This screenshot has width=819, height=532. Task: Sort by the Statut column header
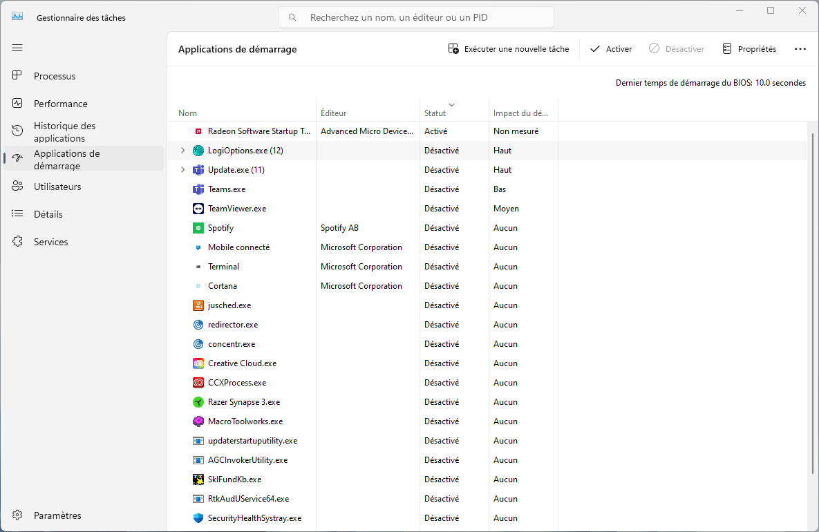point(435,113)
